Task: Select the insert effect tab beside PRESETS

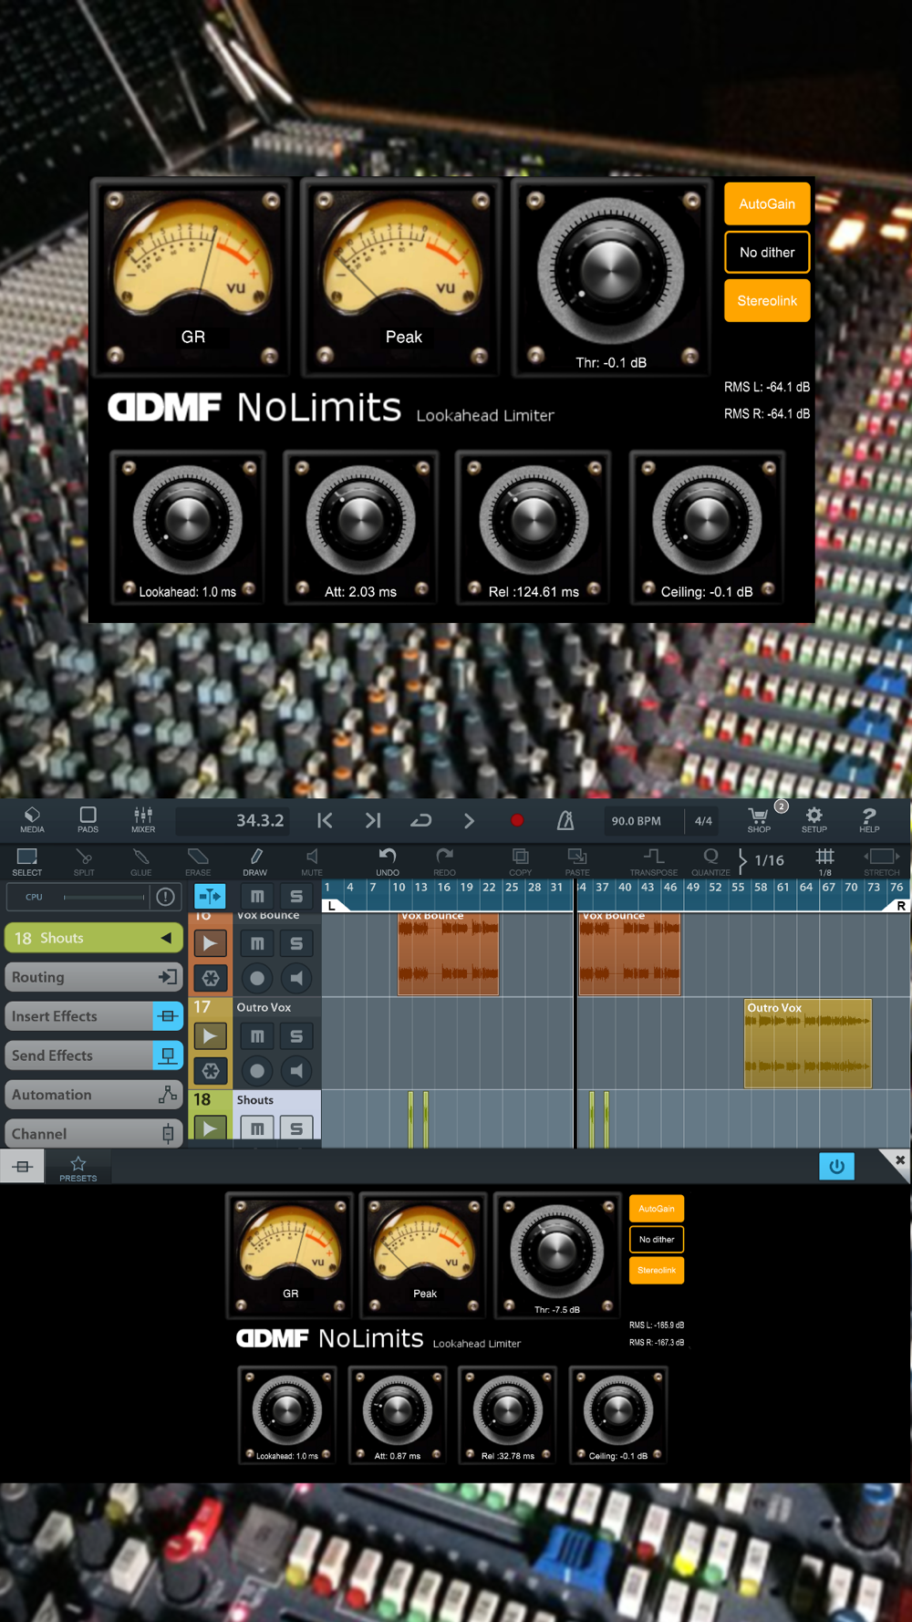Action: [23, 1167]
